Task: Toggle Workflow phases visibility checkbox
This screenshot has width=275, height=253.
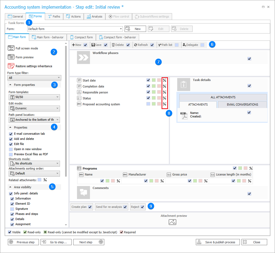Action: (x=249, y=59)
